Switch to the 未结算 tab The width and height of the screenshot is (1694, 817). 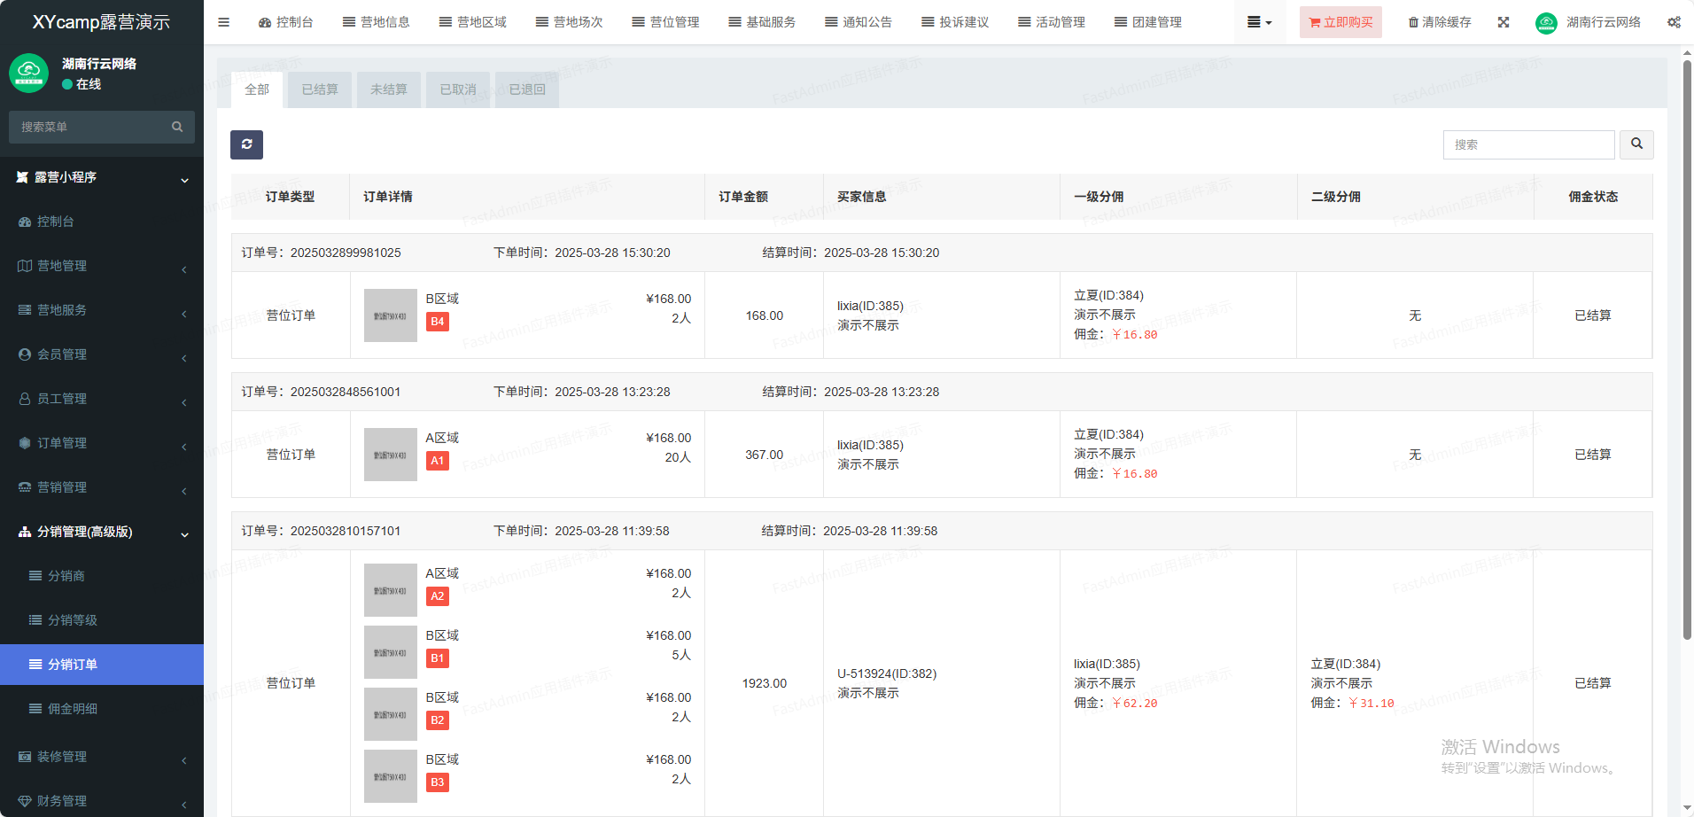click(388, 89)
